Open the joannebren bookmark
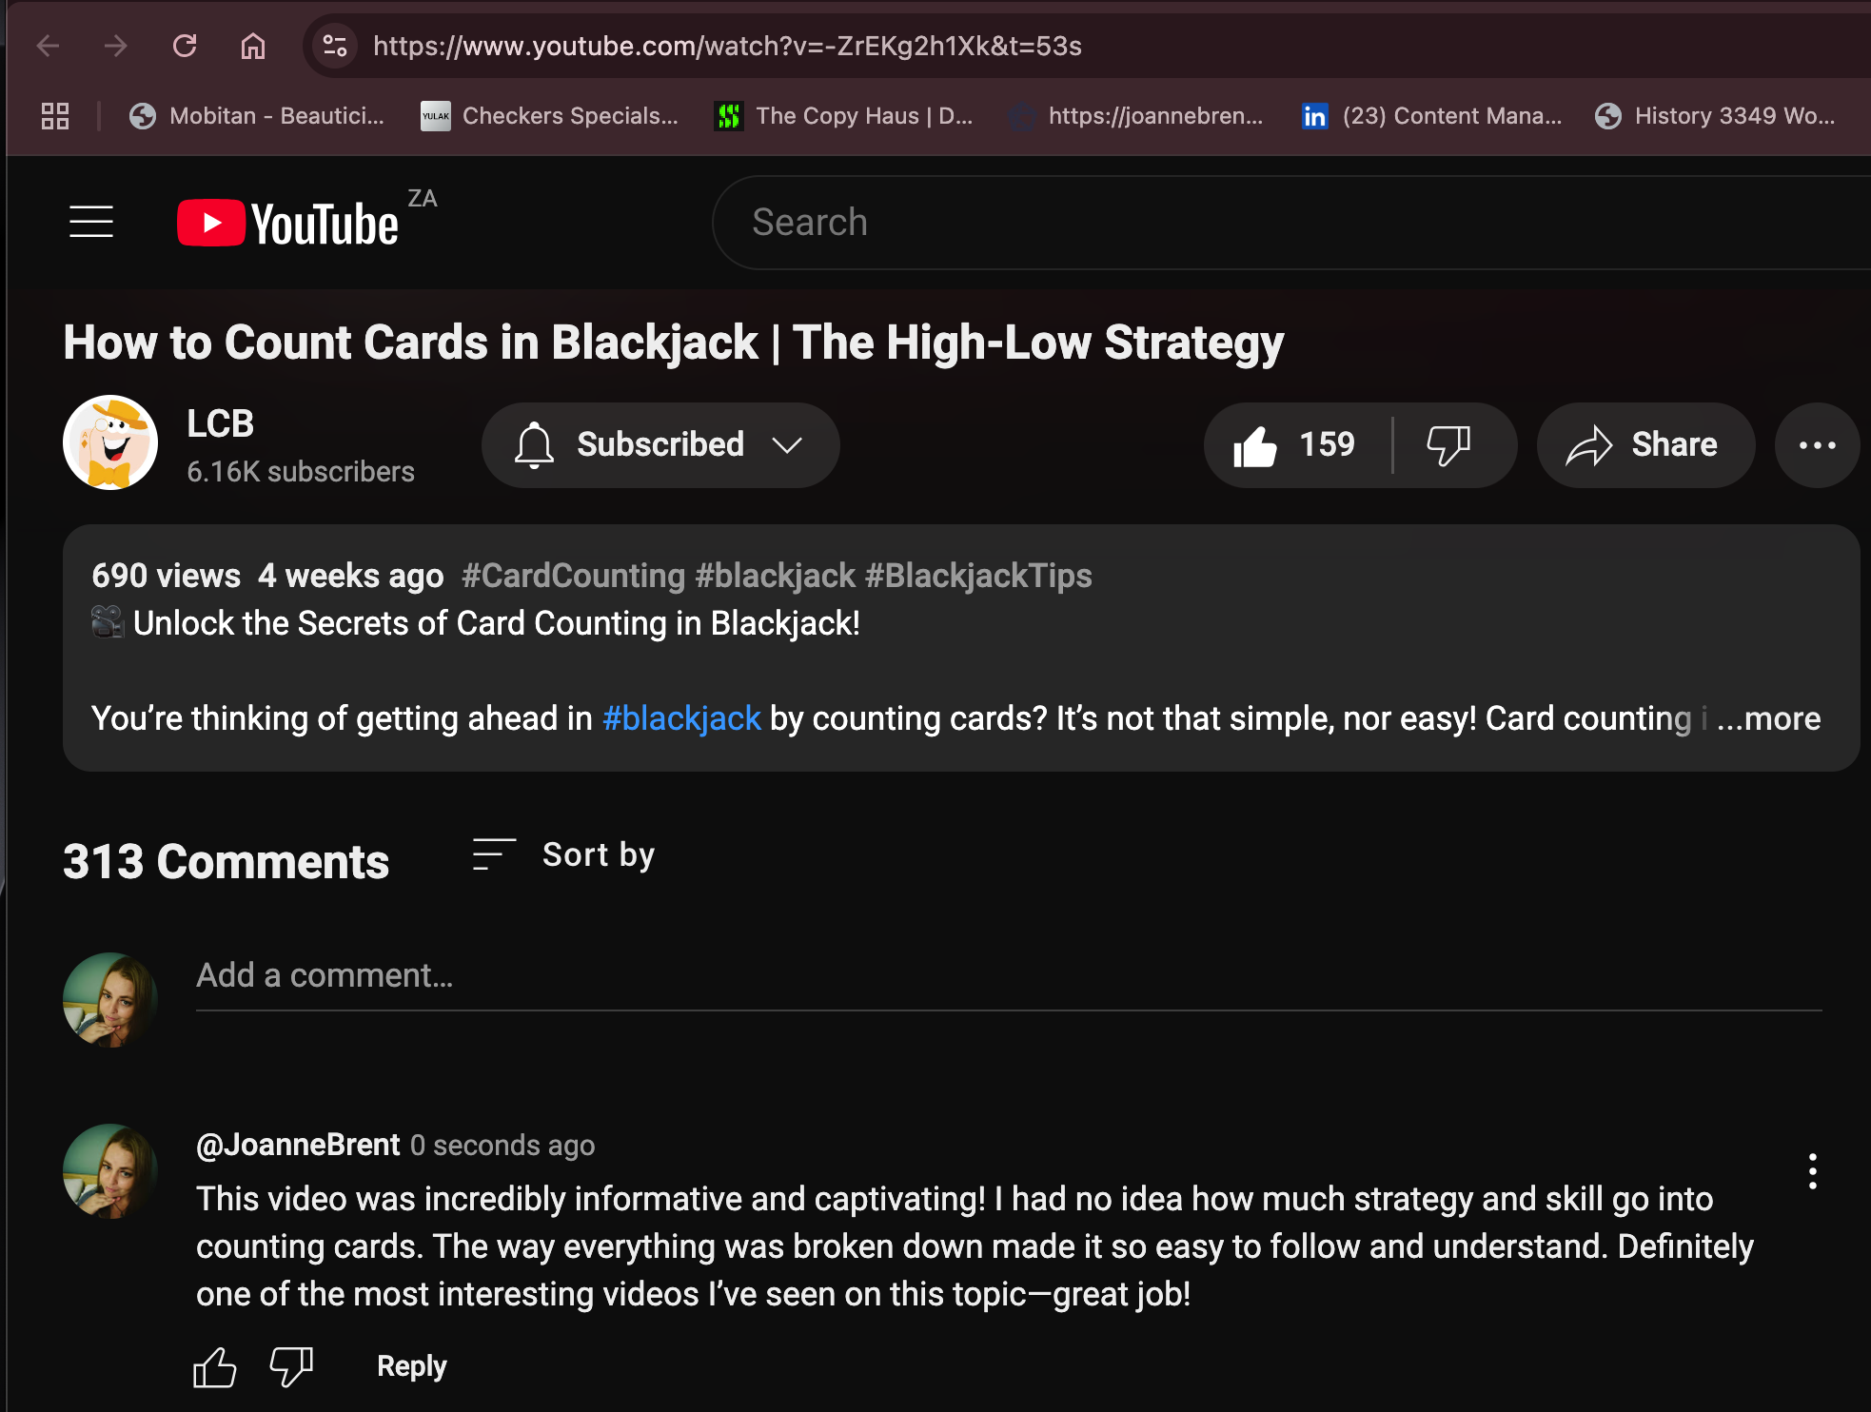Screen dimensions: 1871x1412 [x=1136, y=116]
